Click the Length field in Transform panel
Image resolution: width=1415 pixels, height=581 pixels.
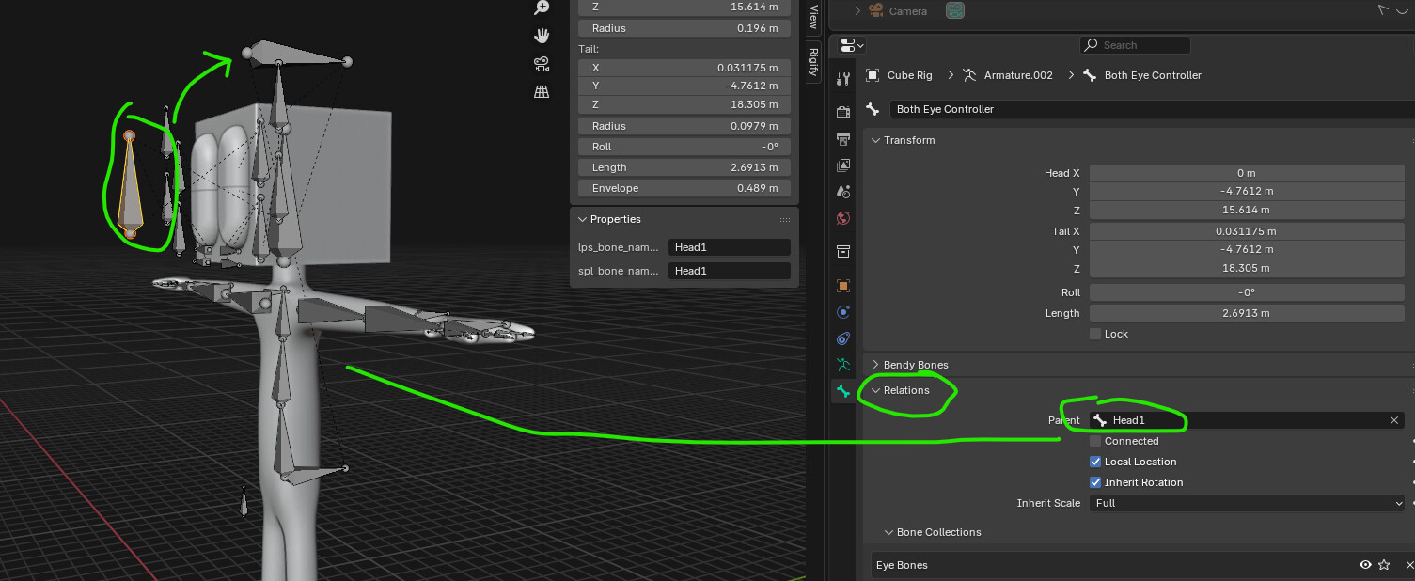click(x=1247, y=313)
